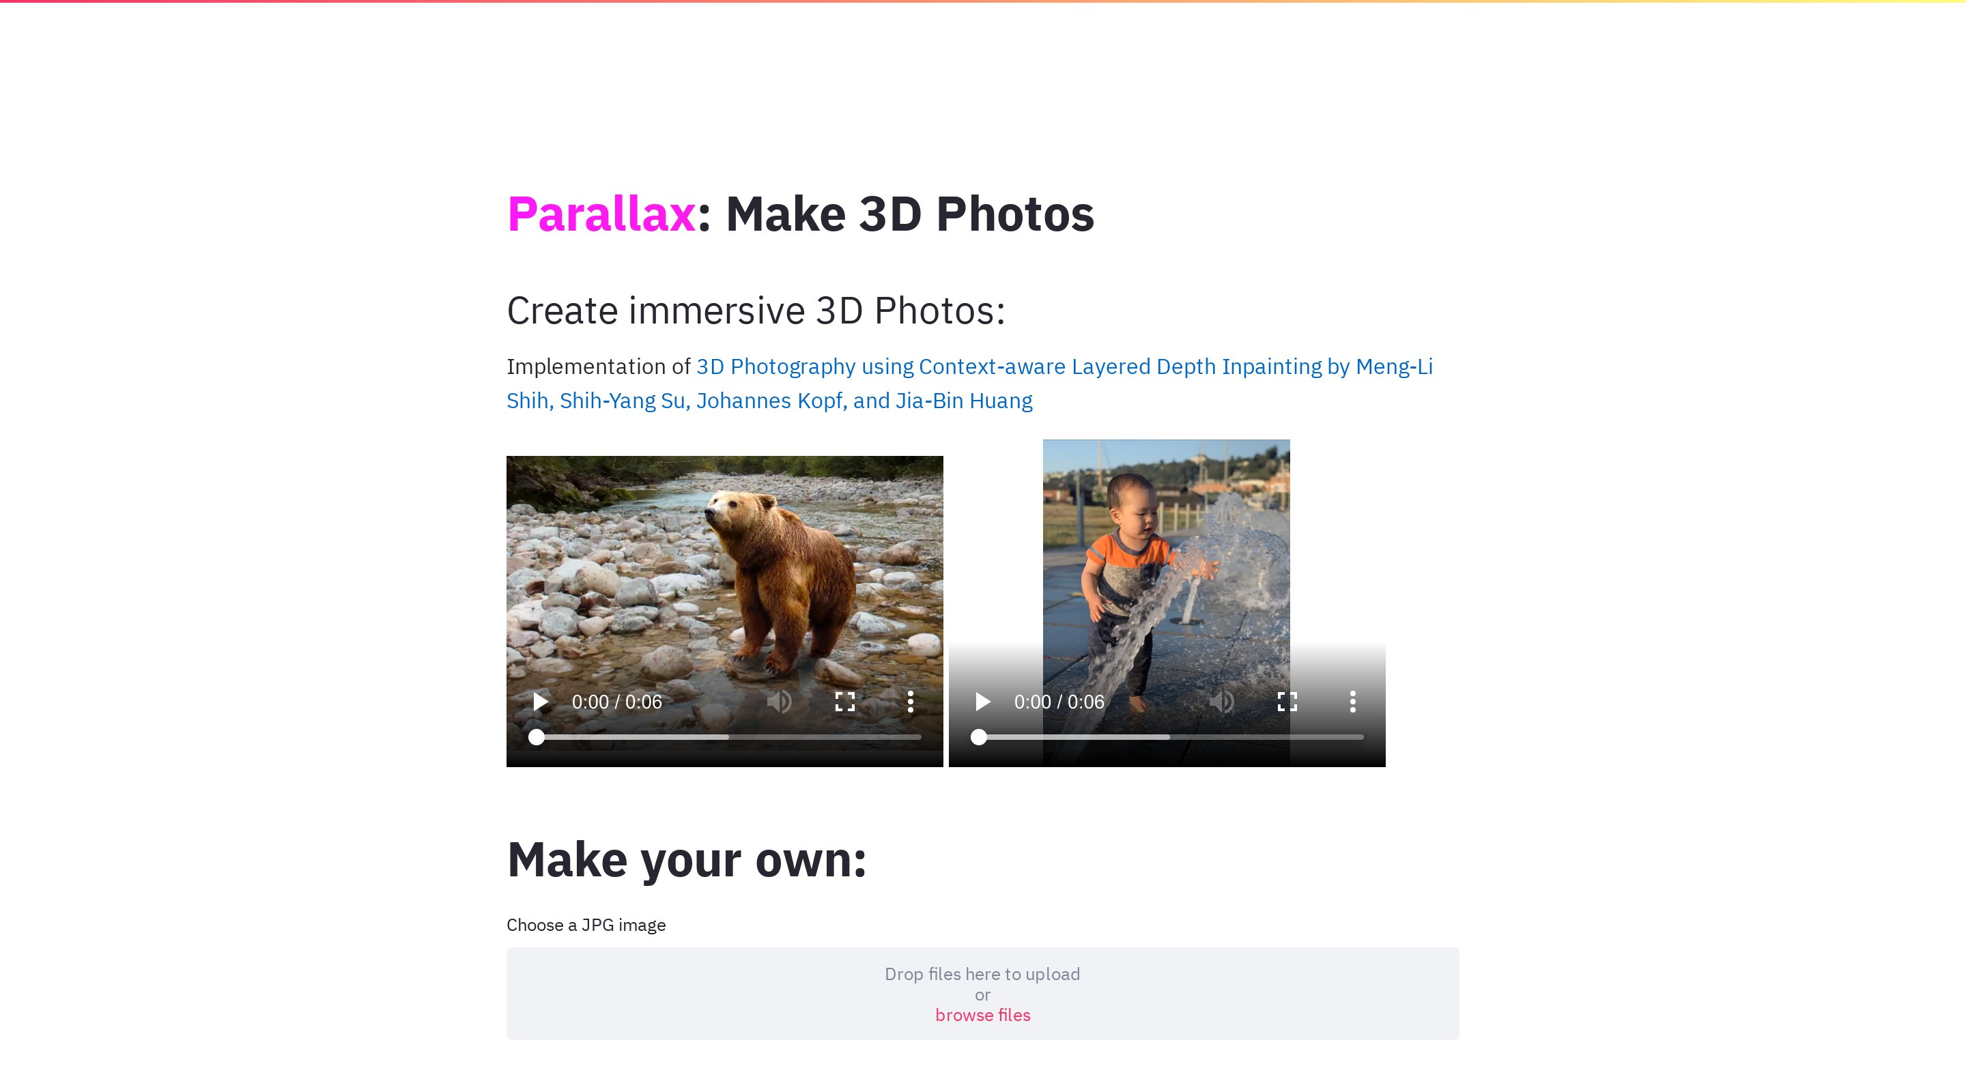
Task: Click the bear video's seek bar handle
Action: click(537, 737)
